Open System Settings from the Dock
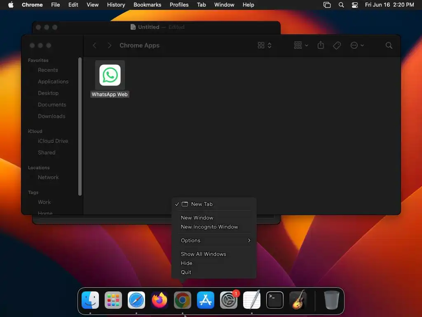Viewport: 422px width, 317px height. [229, 300]
